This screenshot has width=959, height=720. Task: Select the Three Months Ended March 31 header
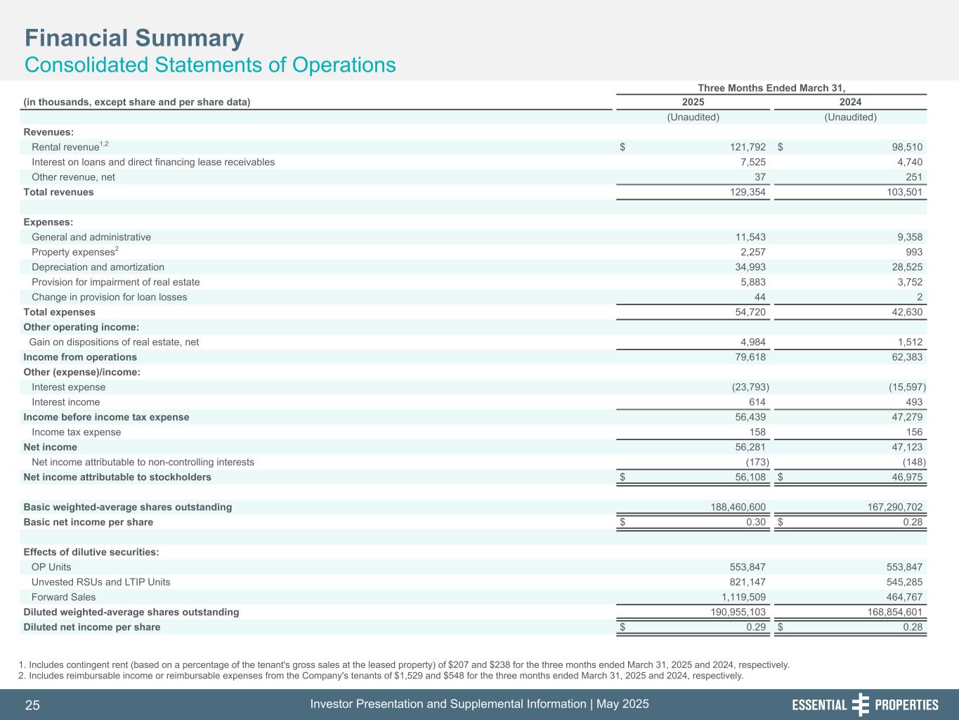click(x=771, y=88)
